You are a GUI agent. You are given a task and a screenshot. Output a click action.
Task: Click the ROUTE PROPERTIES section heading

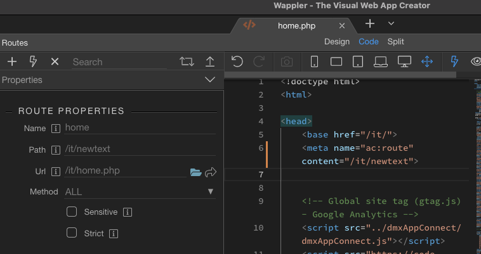click(71, 111)
